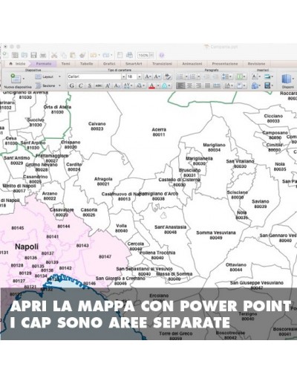Click the increase font size icon
Image resolution: width=297 pixels, height=384 pixels.
point(148,77)
